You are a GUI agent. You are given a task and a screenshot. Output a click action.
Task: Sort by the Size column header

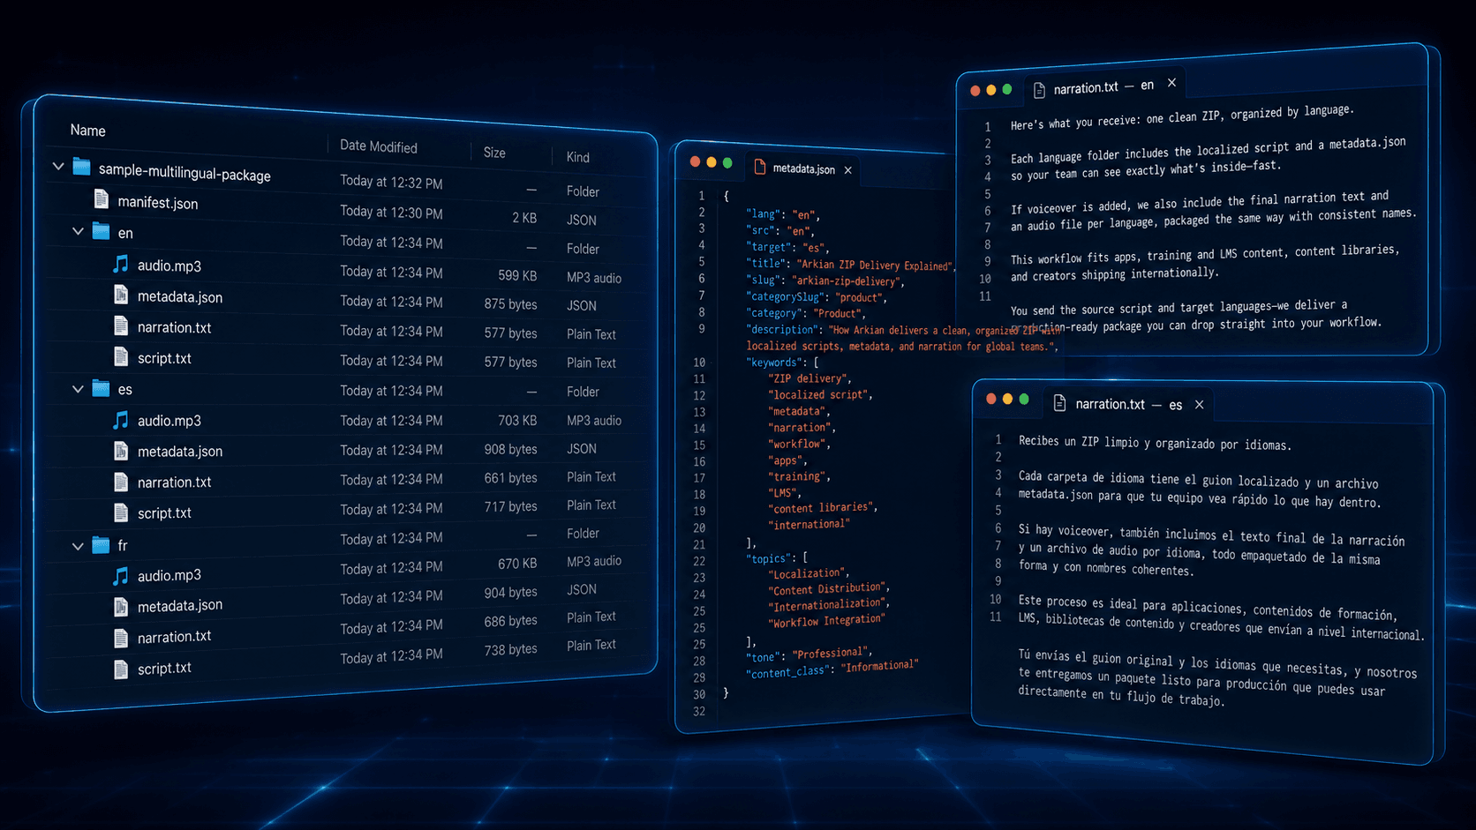coord(494,153)
